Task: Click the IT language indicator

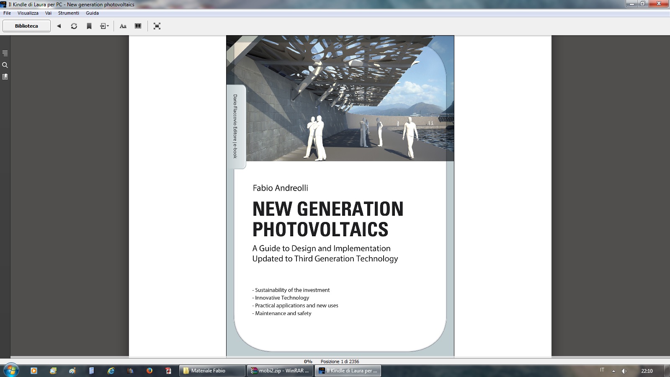Action: pyautogui.click(x=602, y=370)
